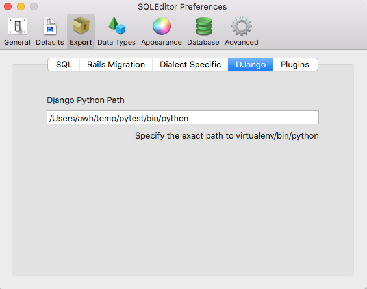Switch to the Rails Migration tab
The height and width of the screenshot is (289, 367).
pos(116,64)
